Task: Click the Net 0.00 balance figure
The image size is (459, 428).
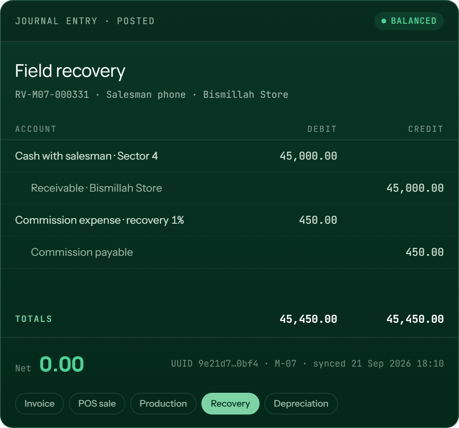Action: pyautogui.click(x=61, y=364)
